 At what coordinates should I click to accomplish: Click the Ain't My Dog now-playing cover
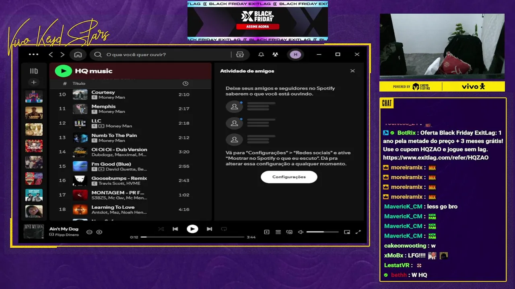tap(34, 232)
